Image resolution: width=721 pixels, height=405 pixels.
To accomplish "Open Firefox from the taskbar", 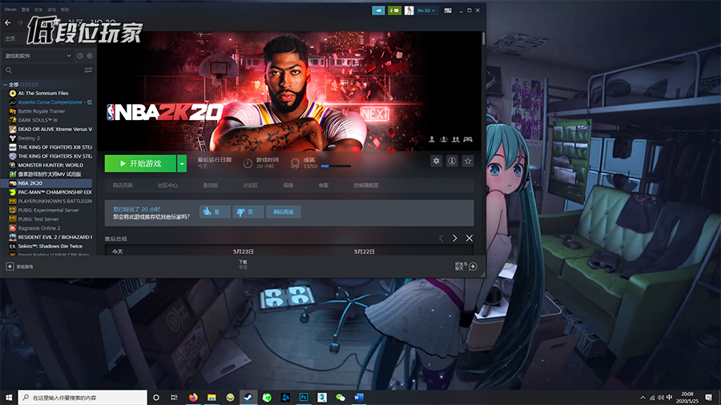I will 193,397.
